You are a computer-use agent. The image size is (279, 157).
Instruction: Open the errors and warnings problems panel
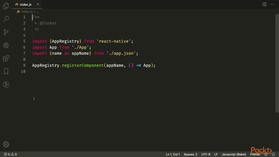point(10,154)
